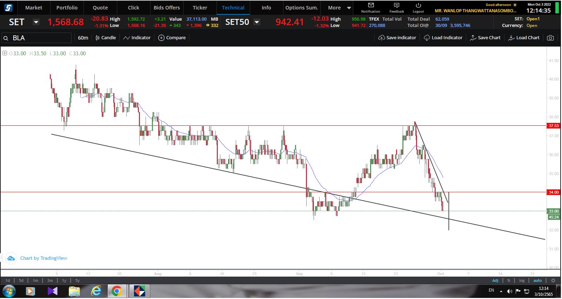
Task: Take a chart snapshot with camera icon
Action: pos(550,38)
